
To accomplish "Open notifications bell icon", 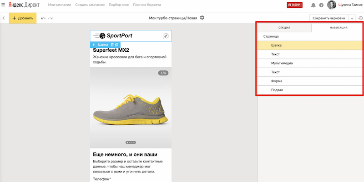I will click(313, 5).
